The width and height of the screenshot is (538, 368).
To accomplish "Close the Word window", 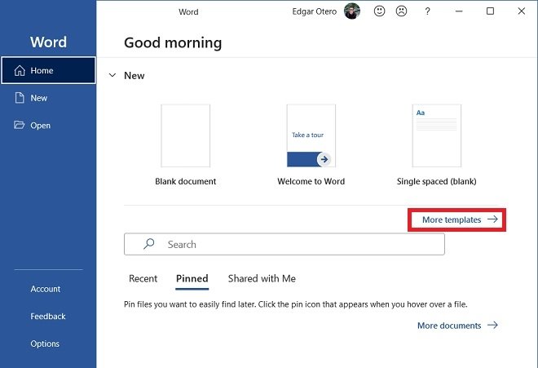I will pyautogui.click(x=521, y=11).
